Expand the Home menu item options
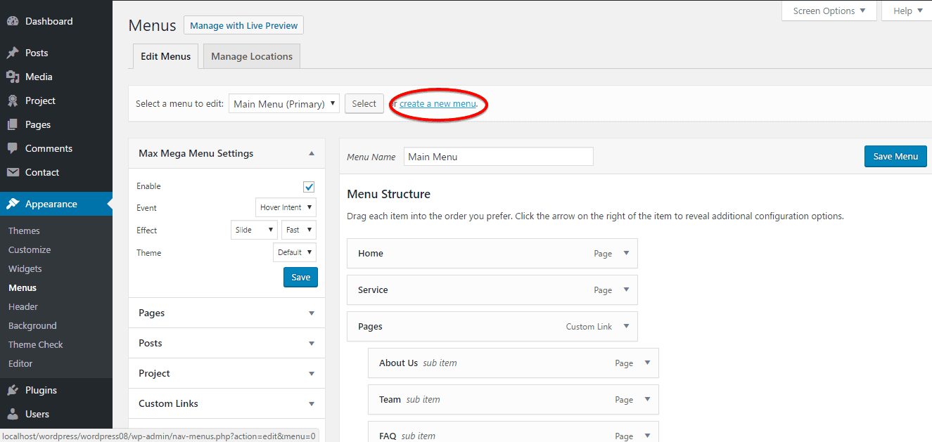 point(626,254)
